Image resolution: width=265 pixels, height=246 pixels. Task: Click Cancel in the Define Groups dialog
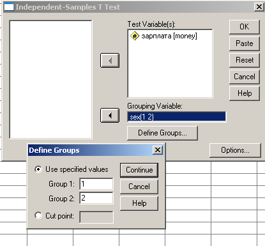(x=139, y=187)
